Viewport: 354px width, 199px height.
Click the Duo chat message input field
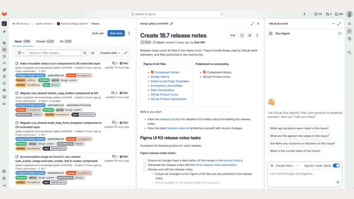click(297, 174)
